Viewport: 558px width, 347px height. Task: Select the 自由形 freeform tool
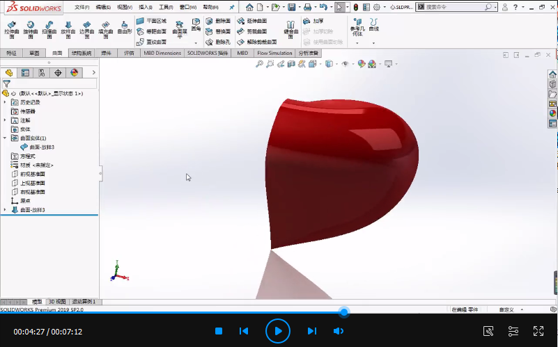coord(125,28)
